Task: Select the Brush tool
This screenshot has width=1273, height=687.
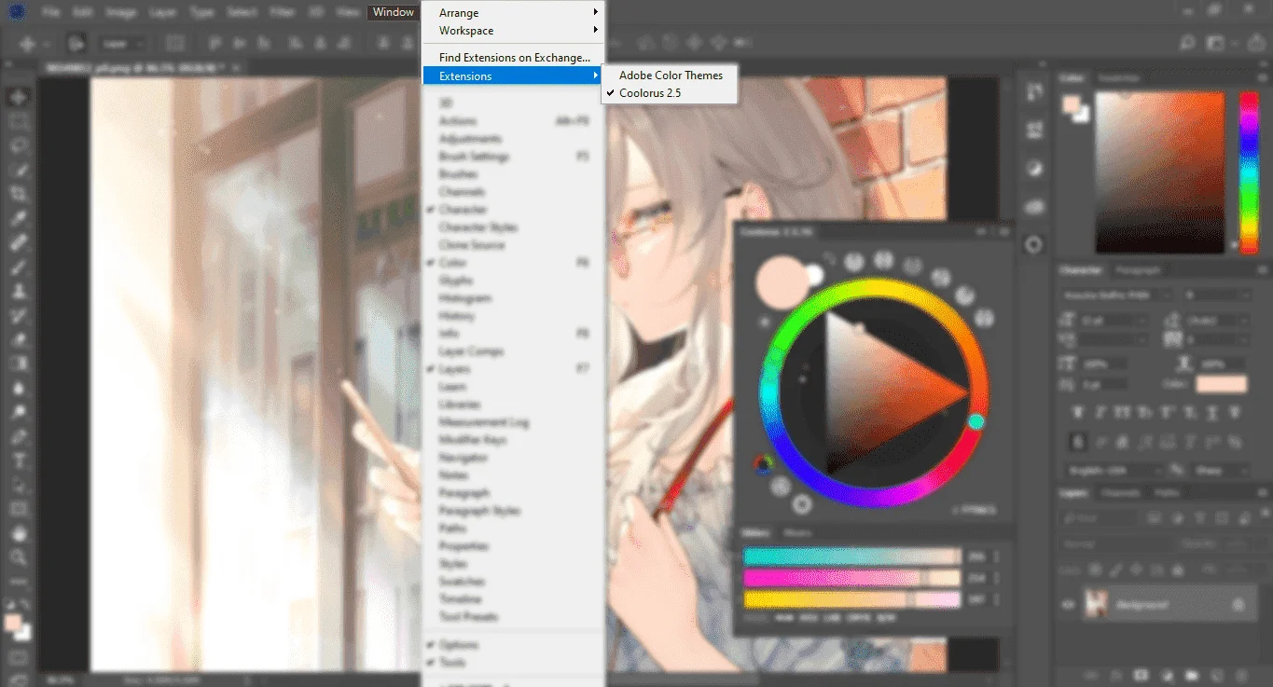Action: click(x=19, y=267)
